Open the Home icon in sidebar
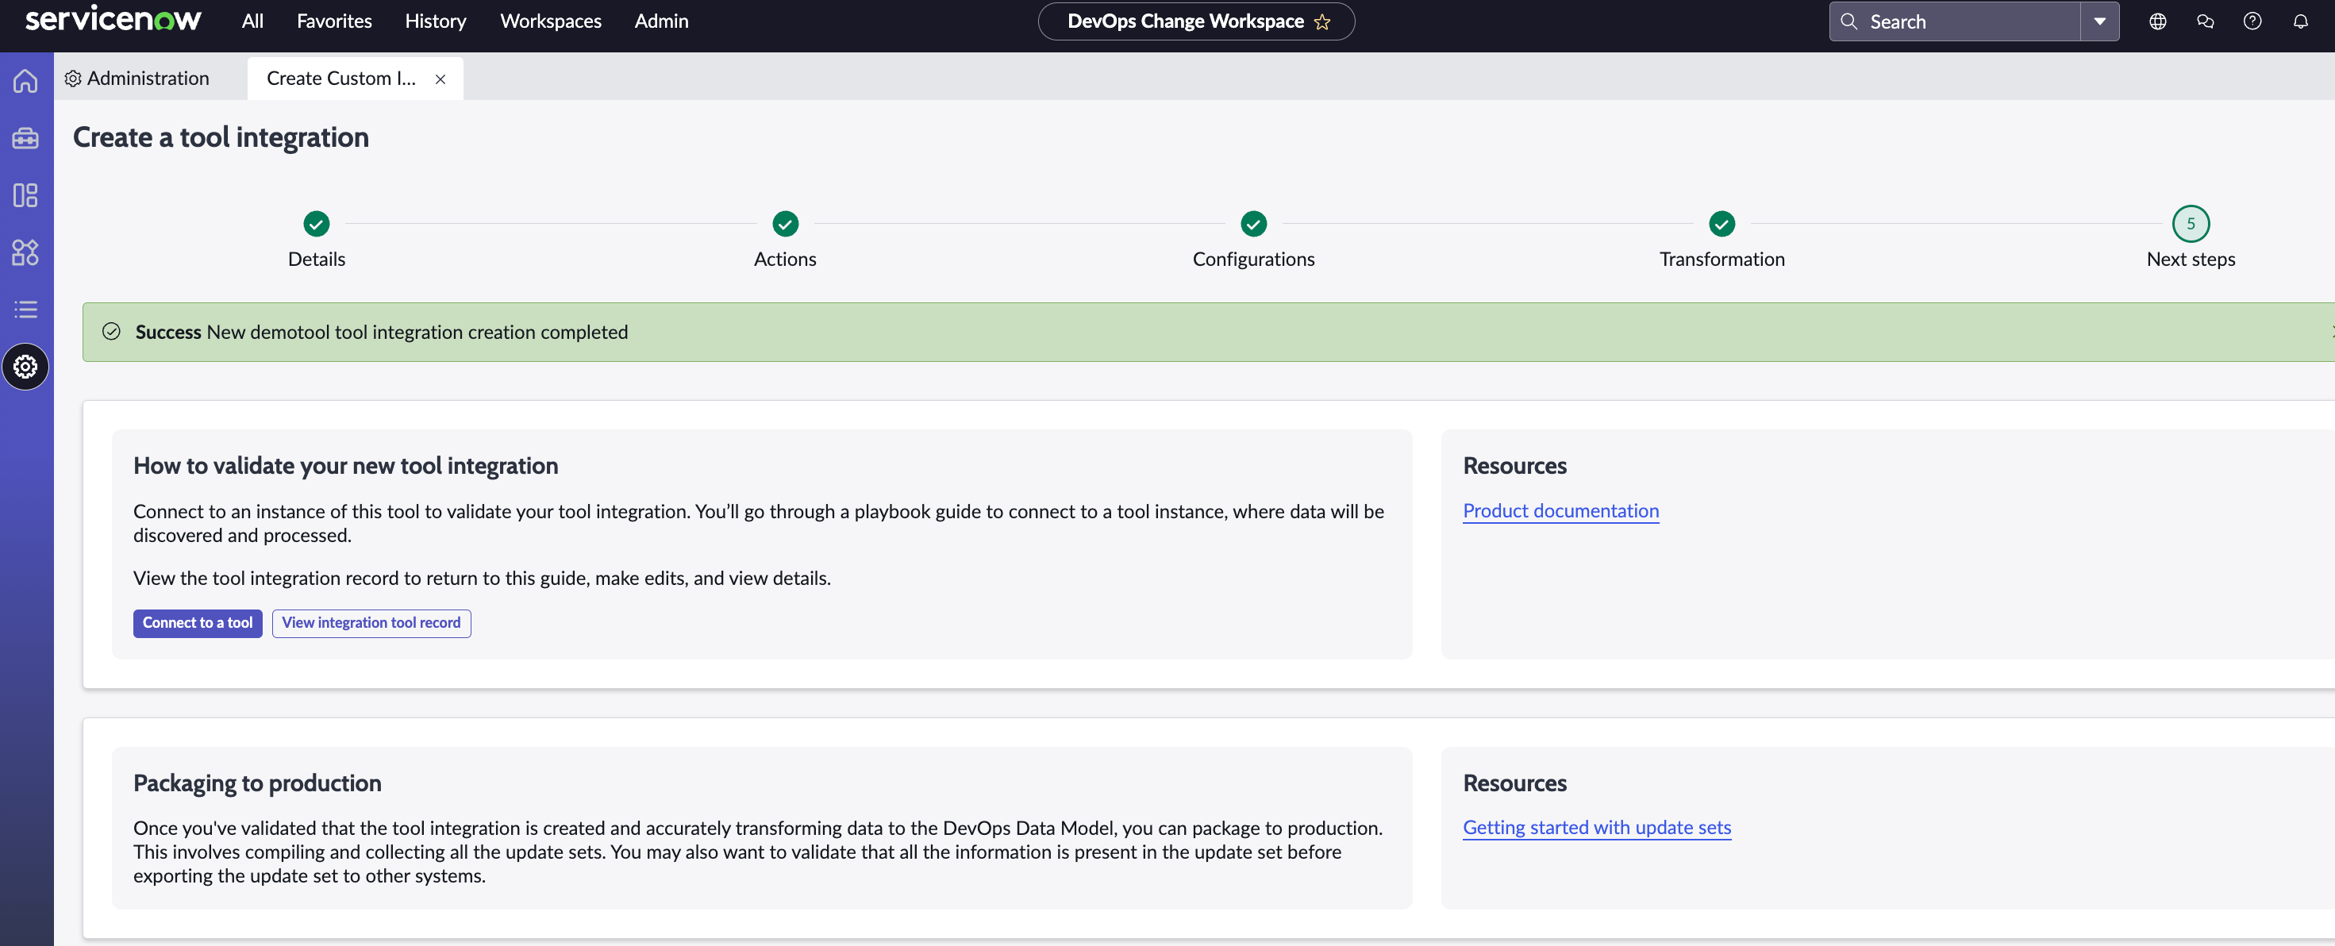The image size is (2335, 946). 25,81
